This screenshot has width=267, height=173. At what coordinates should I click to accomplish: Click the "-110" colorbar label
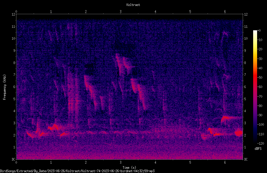point(260,134)
